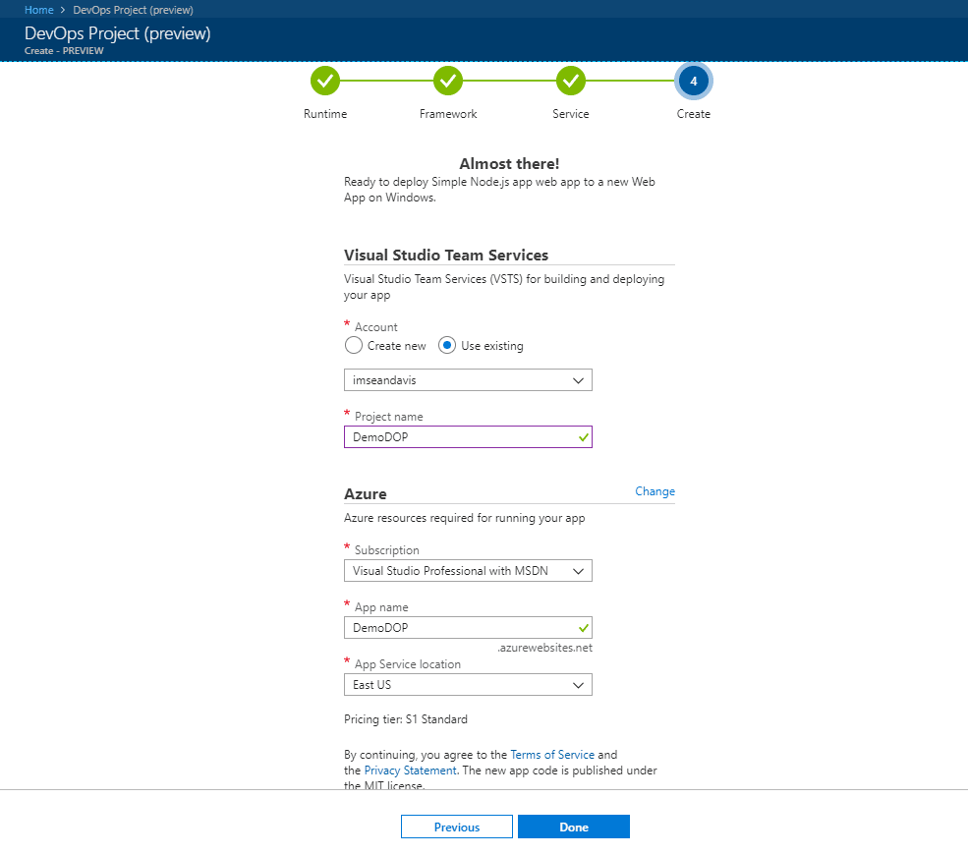Click the Runtime step checkmark circle
The width and height of the screenshot is (968, 856).
coord(325,81)
